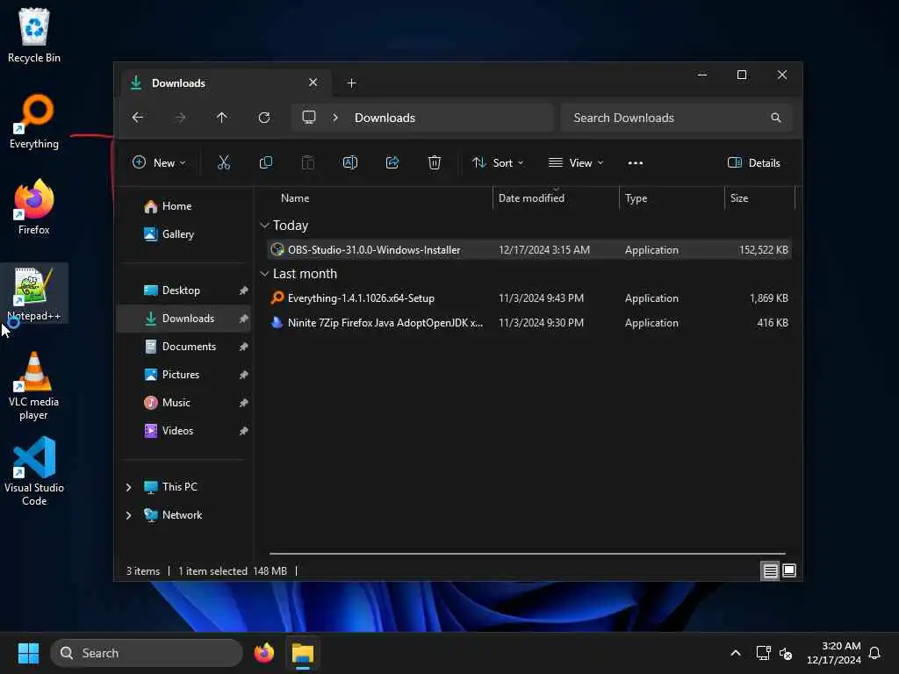Image resolution: width=899 pixels, height=674 pixels.
Task: Click the 152,522 KB size cell
Action: pyautogui.click(x=763, y=250)
